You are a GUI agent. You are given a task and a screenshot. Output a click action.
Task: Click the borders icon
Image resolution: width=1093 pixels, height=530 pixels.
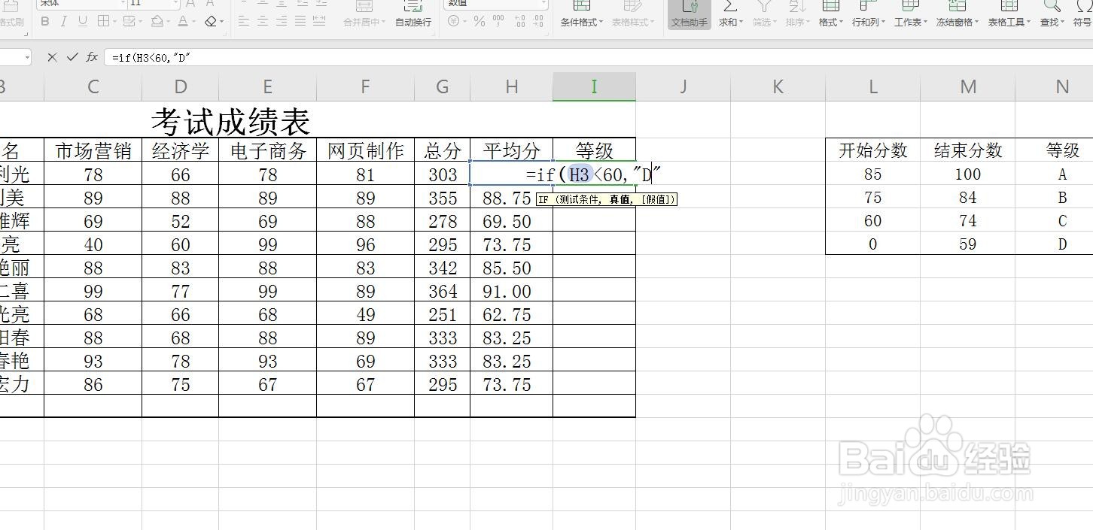(x=102, y=22)
